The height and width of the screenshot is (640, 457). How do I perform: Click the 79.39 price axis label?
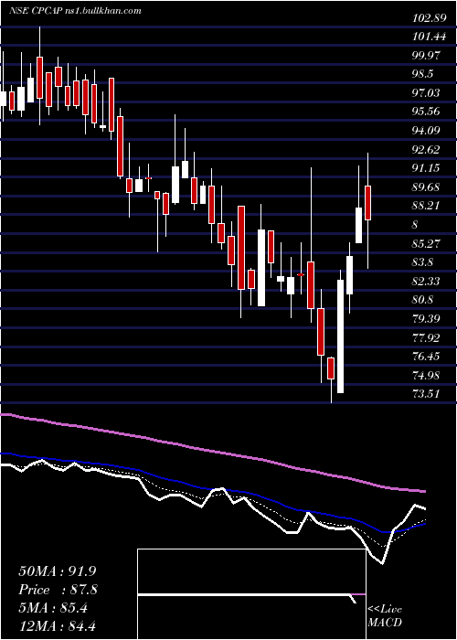426,319
